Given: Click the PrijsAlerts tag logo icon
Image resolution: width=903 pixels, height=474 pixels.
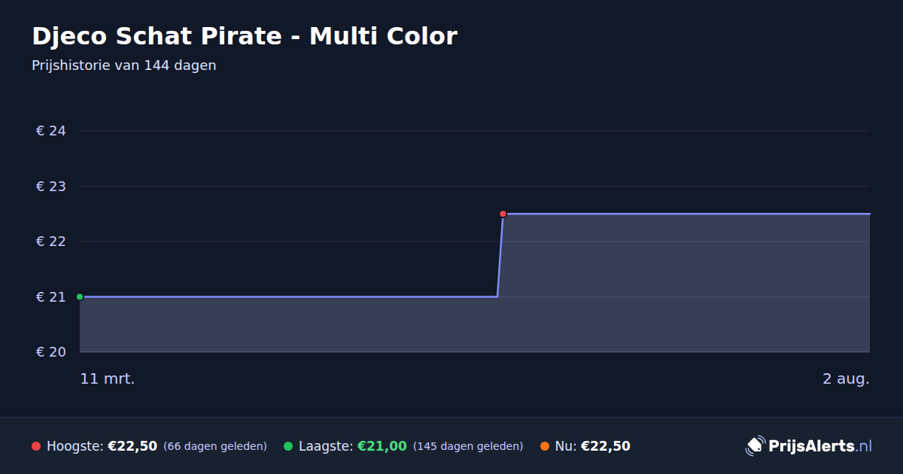Looking at the screenshot, I should click(x=755, y=446).
